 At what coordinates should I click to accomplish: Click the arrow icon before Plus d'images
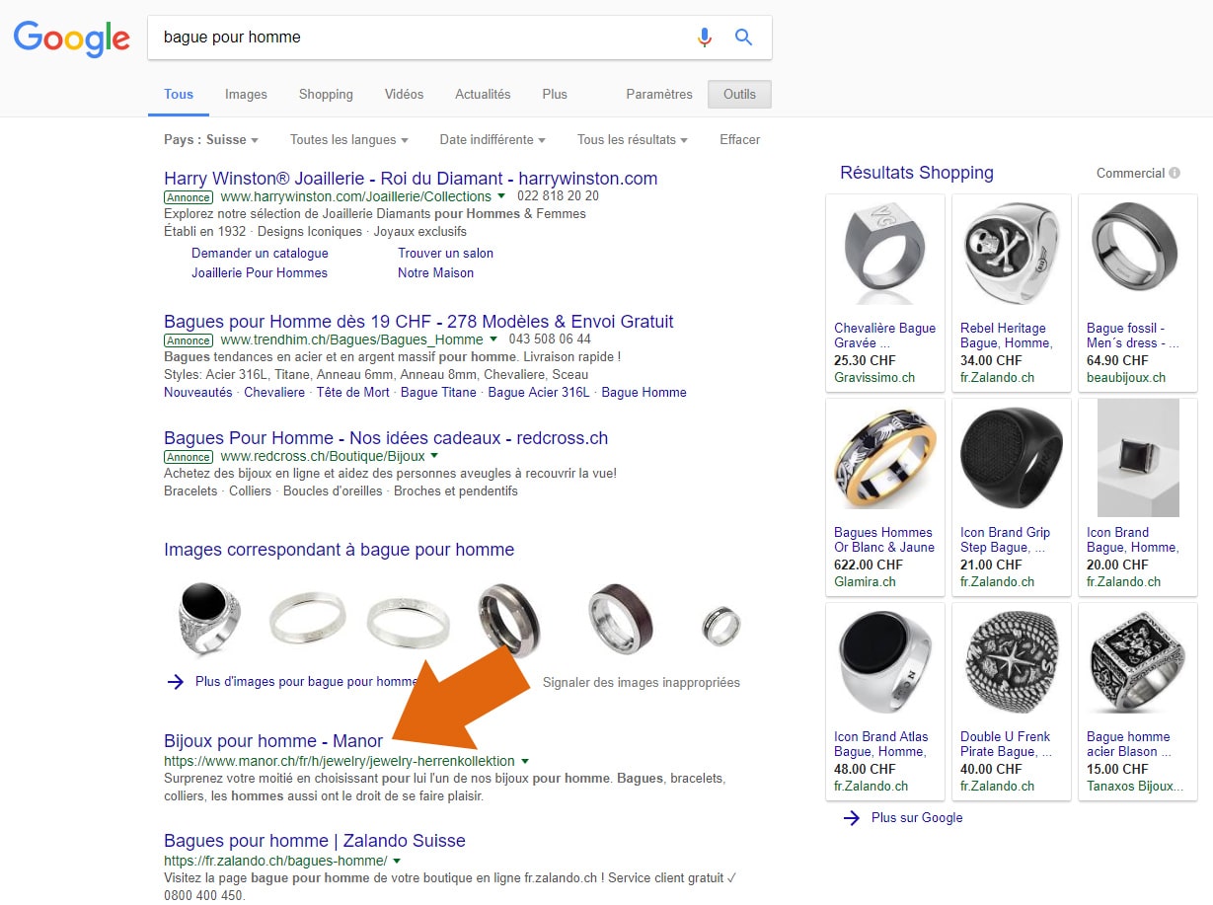(176, 681)
